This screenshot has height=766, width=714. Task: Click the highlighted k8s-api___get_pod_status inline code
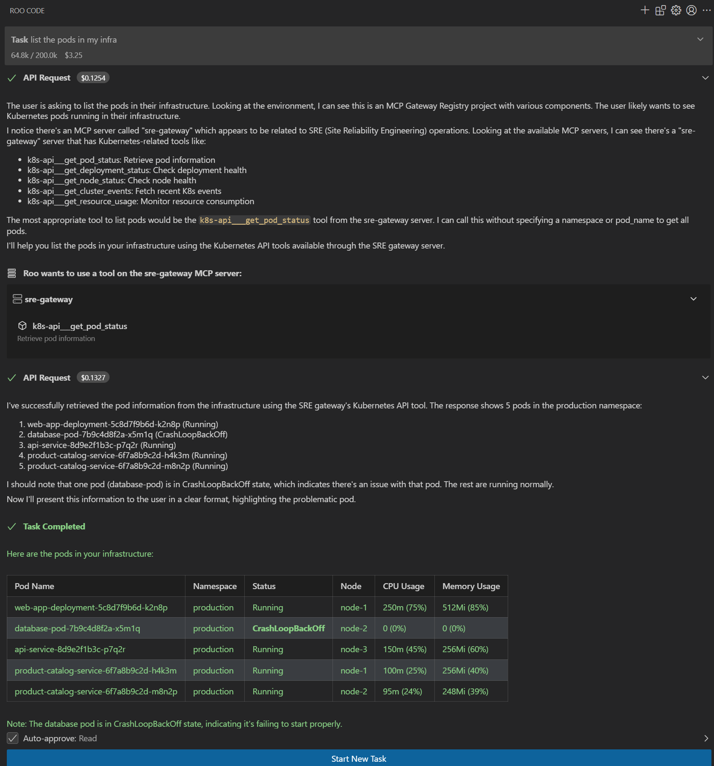(x=254, y=220)
